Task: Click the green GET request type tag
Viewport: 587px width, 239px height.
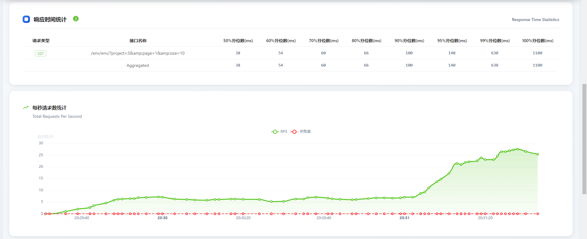Action: [41, 53]
